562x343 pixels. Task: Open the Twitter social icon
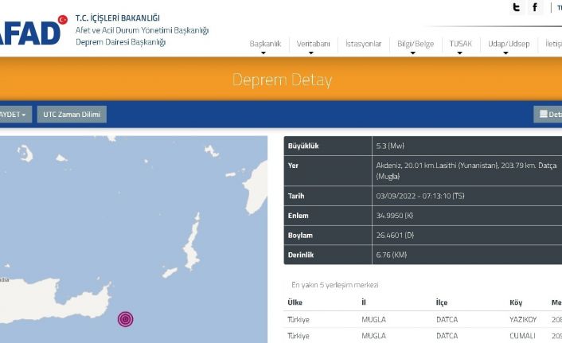pyautogui.click(x=516, y=8)
